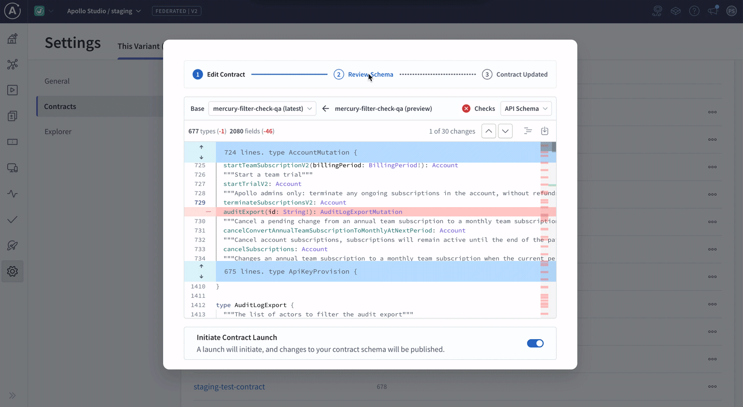This screenshot has width=743, height=407.
Task: Open the staging-test-contract link
Action: pyautogui.click(x=229, y=387)
